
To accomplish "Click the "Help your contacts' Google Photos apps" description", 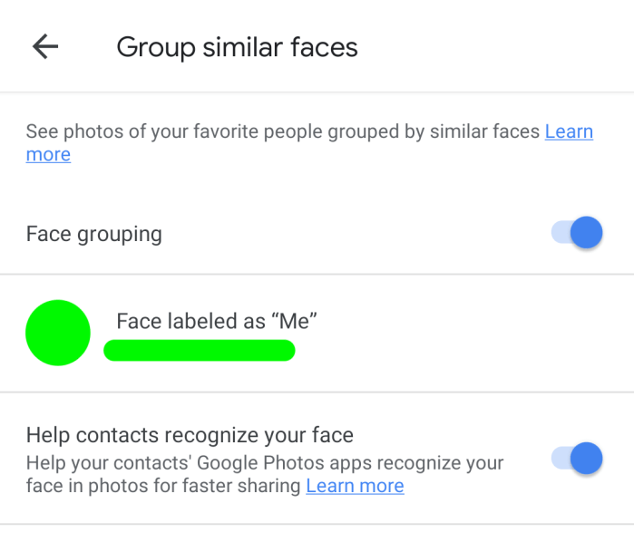I will coord(264,463).
